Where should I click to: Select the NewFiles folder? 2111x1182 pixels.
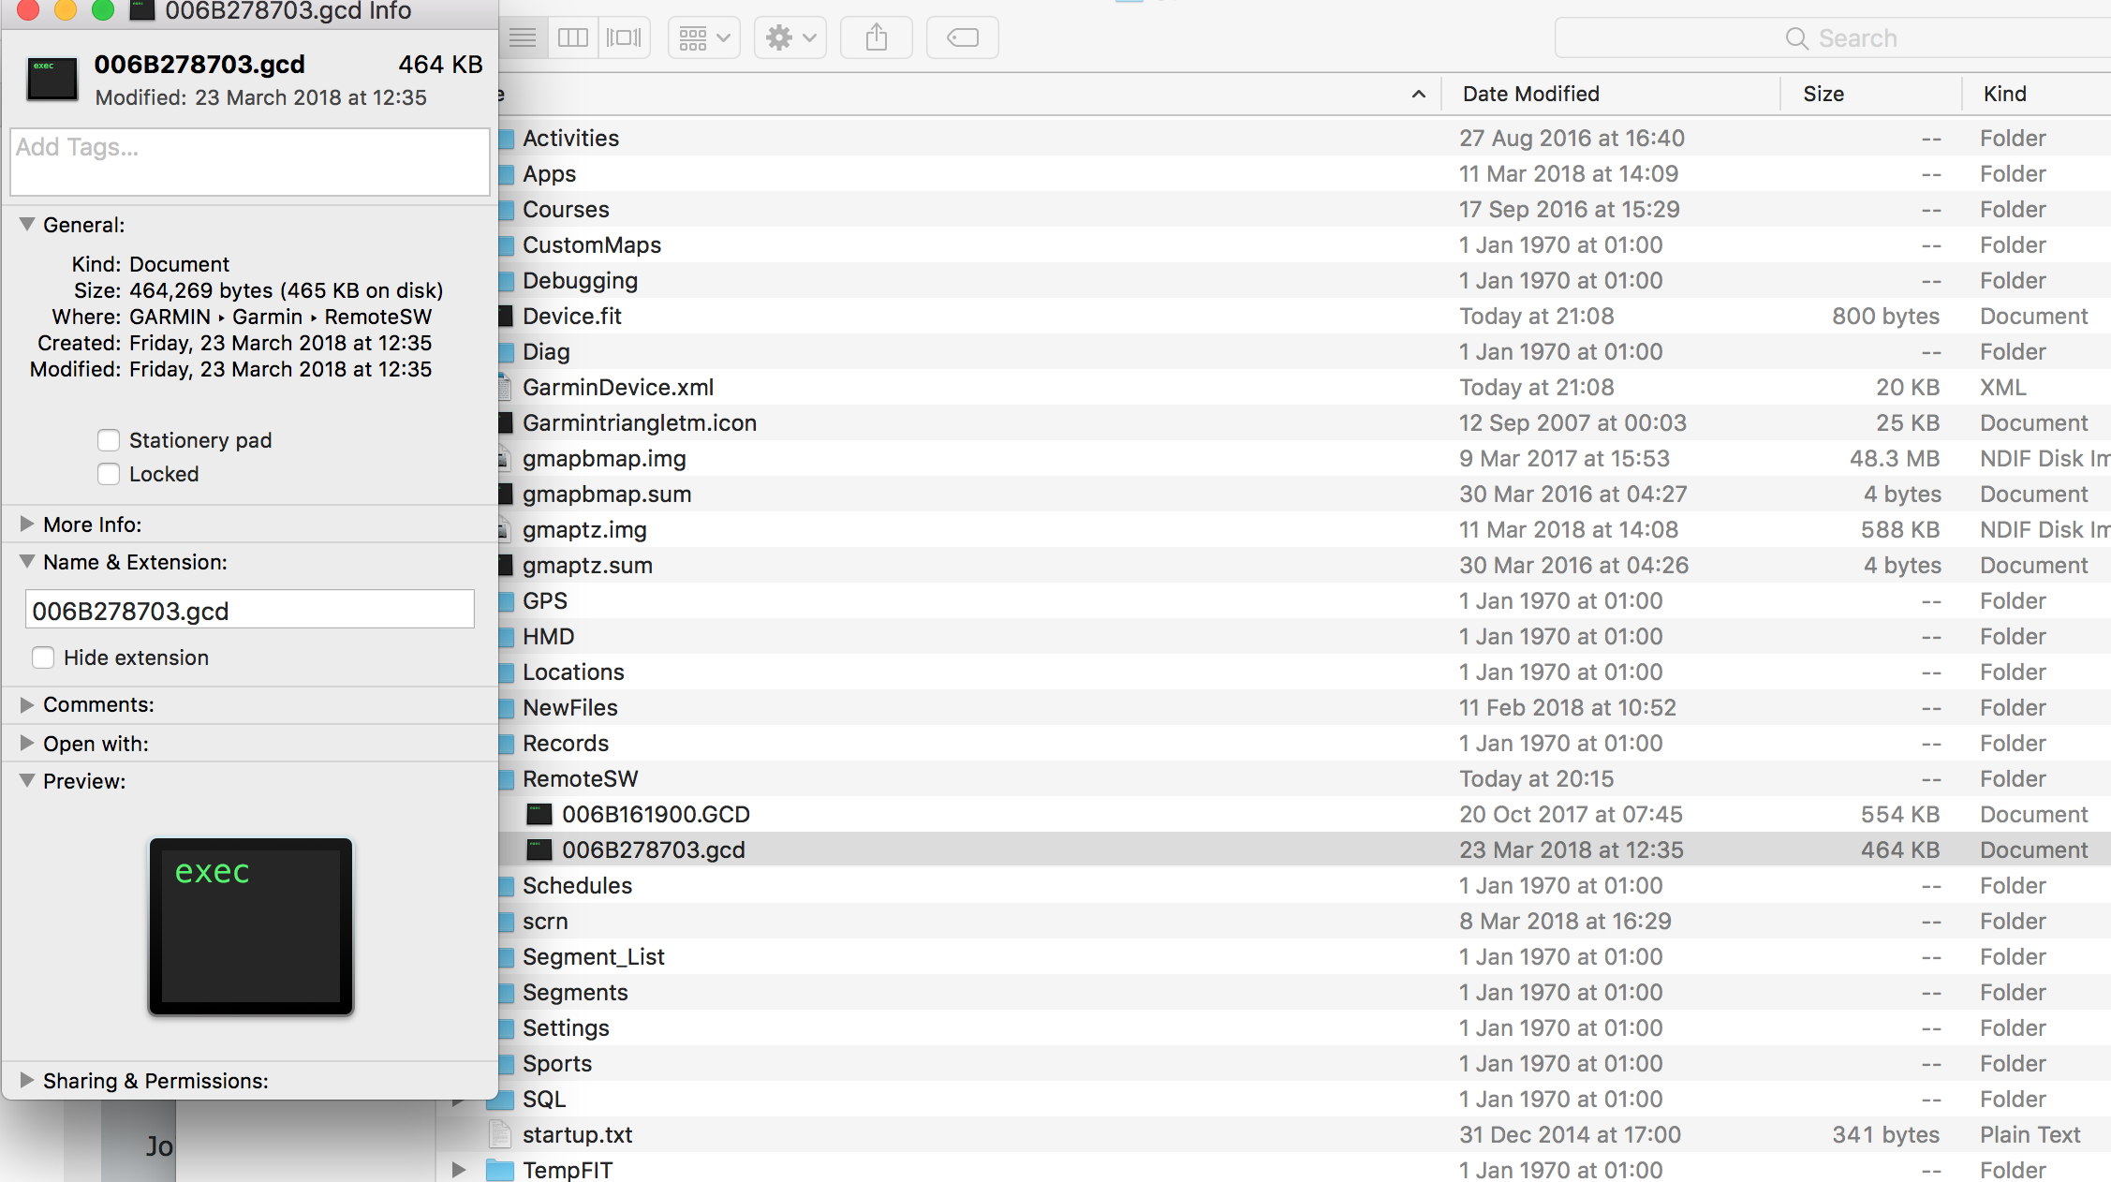point(570,707)
